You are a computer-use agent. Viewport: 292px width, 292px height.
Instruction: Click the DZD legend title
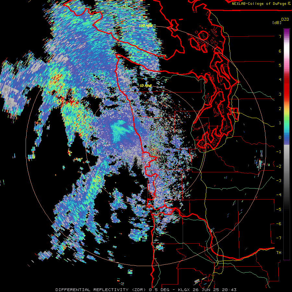[285, 19]
